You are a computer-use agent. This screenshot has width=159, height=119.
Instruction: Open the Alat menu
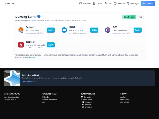click(x=108, y=4)
